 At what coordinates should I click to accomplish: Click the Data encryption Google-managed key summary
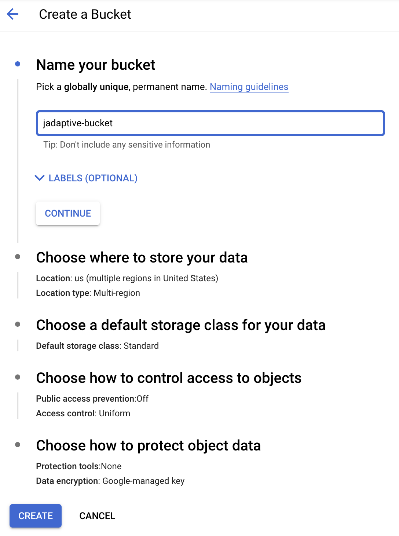pos(110,481)
